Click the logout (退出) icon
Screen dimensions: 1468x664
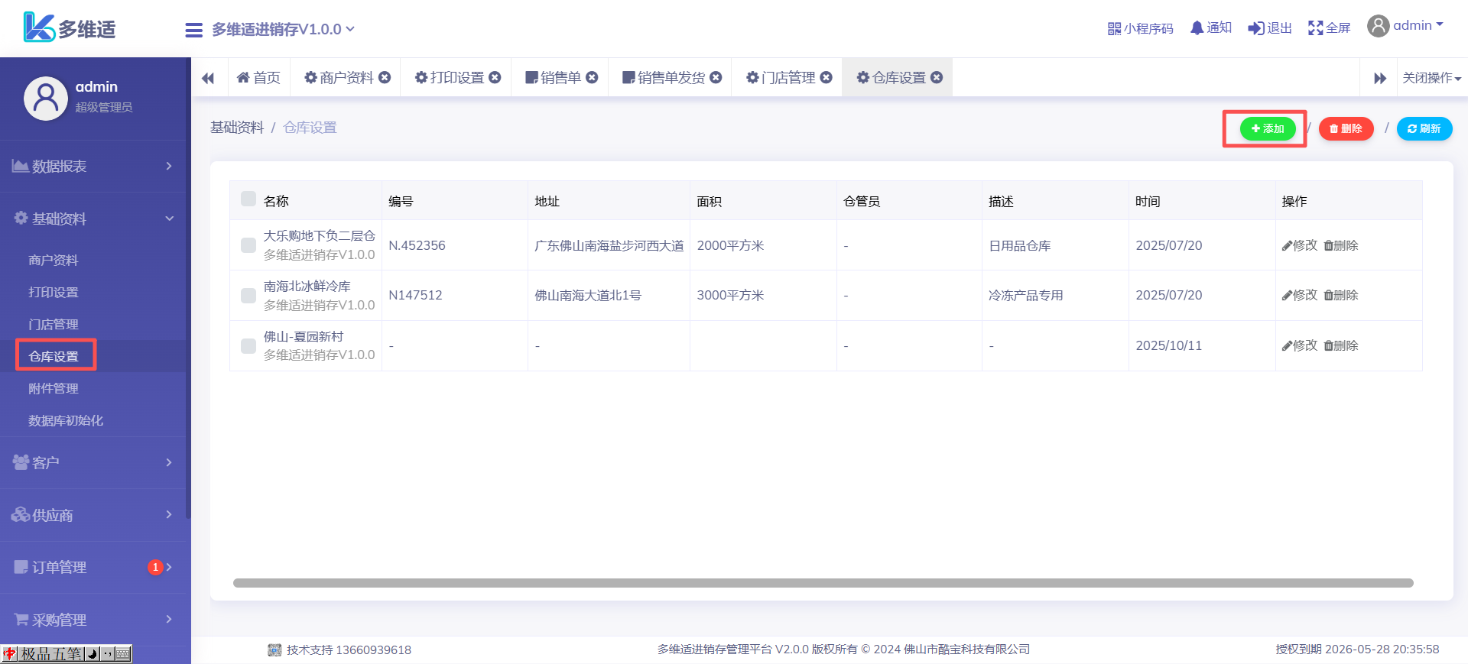tap(1255, 28)
